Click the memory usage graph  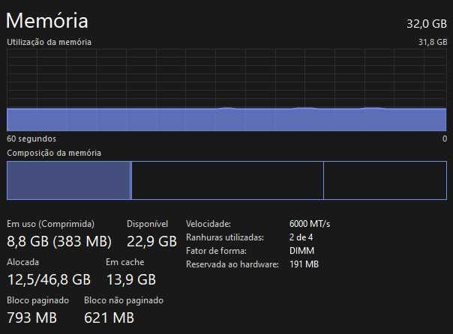pos(226,90)
